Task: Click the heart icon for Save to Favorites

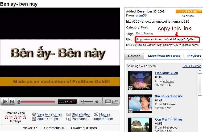Action: [x=34, y=114]
